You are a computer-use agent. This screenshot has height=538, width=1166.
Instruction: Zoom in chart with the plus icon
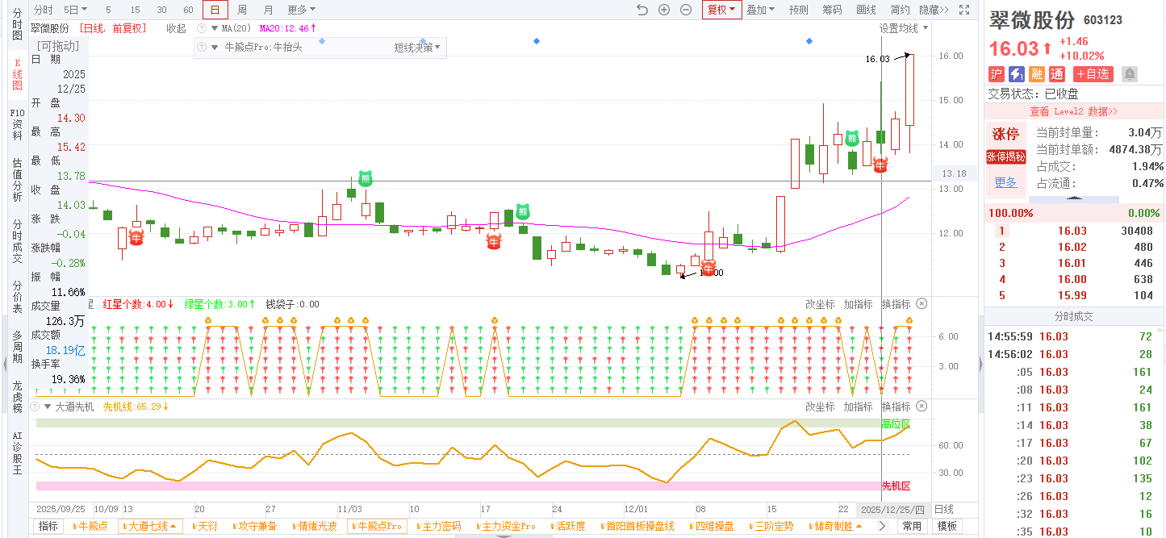(664, 10)
